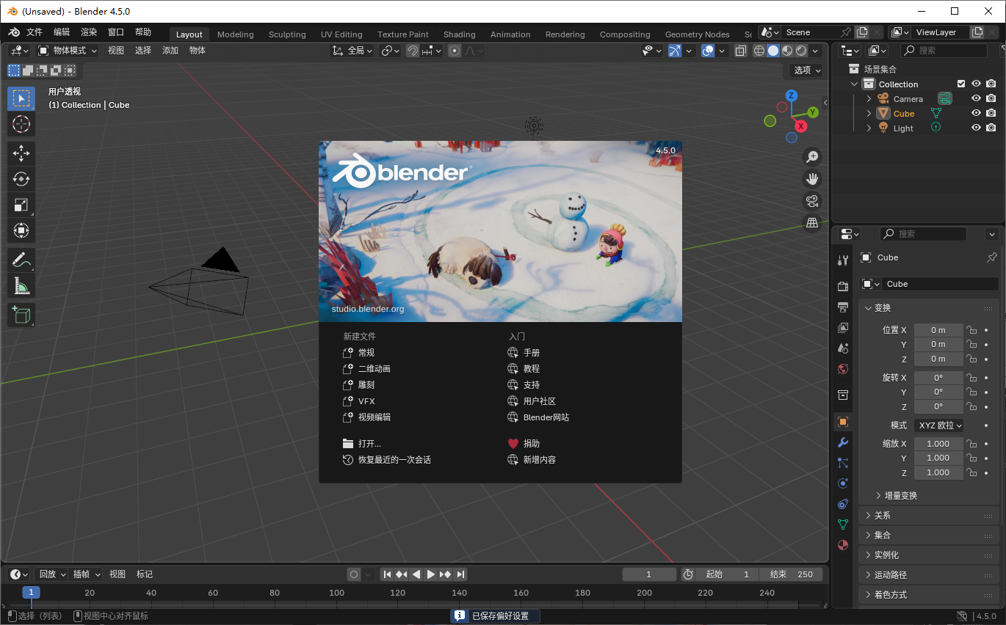Open the XYZ 欧拉 rotation mode dropdown
Screen dimensions: 1006x625
coord(938,425)
